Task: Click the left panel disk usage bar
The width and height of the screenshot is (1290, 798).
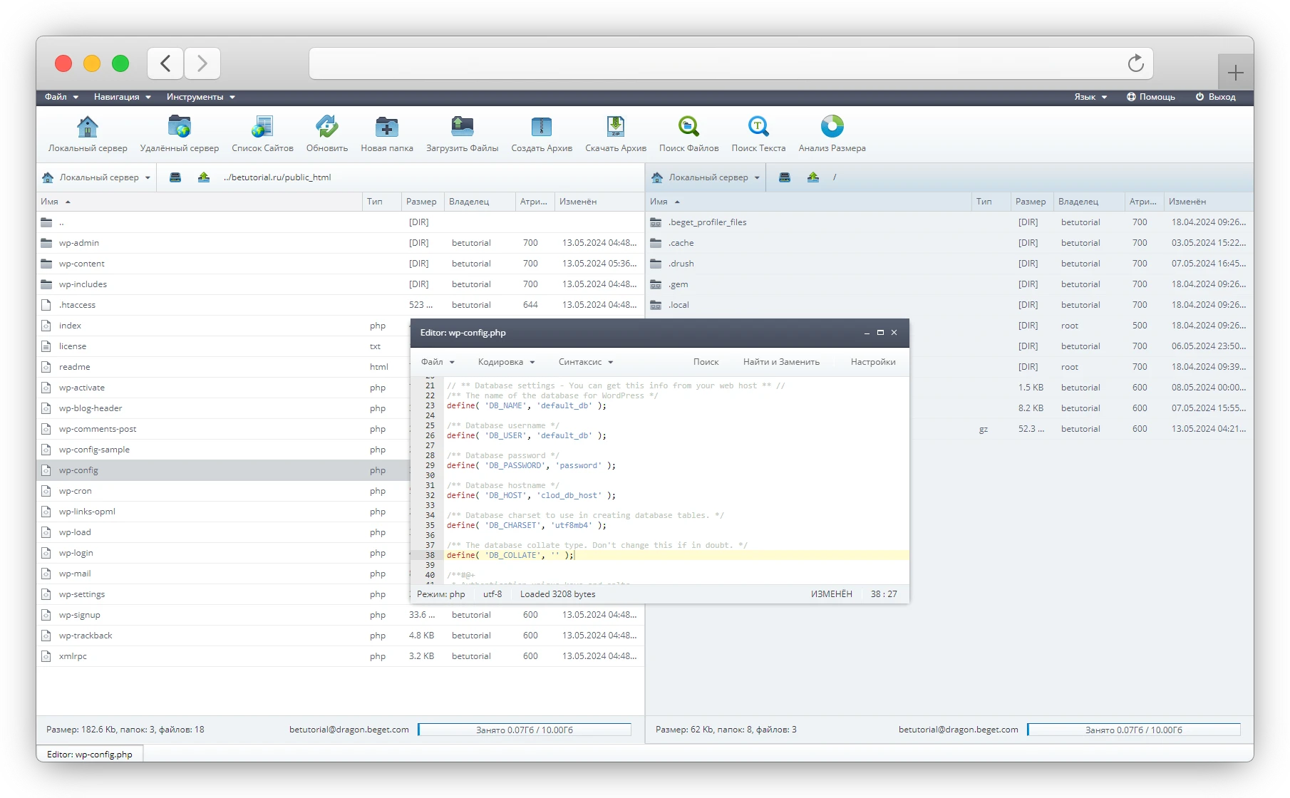Action: tap(525, 730)
